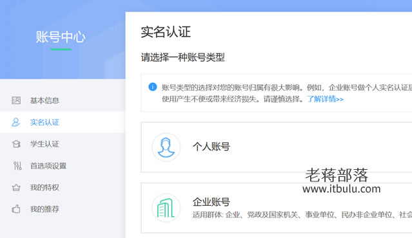412x238 pixels.
Task: Click the 账号中心 header title
Action: 61,37
